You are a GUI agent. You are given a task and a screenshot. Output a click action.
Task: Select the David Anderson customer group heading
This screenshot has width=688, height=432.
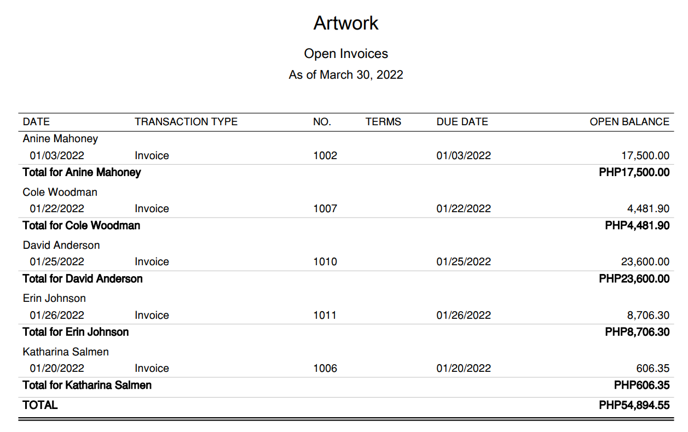tap(61, 246)
